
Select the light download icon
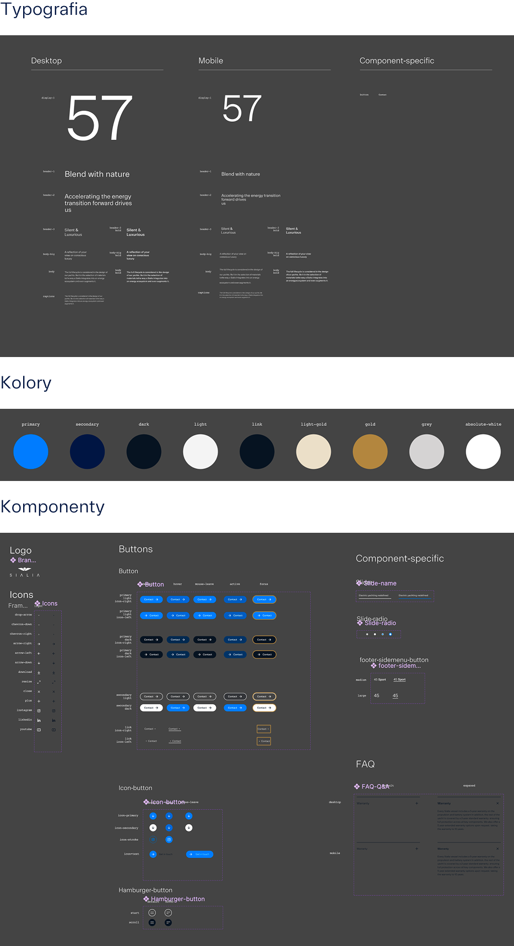point(39,672)
